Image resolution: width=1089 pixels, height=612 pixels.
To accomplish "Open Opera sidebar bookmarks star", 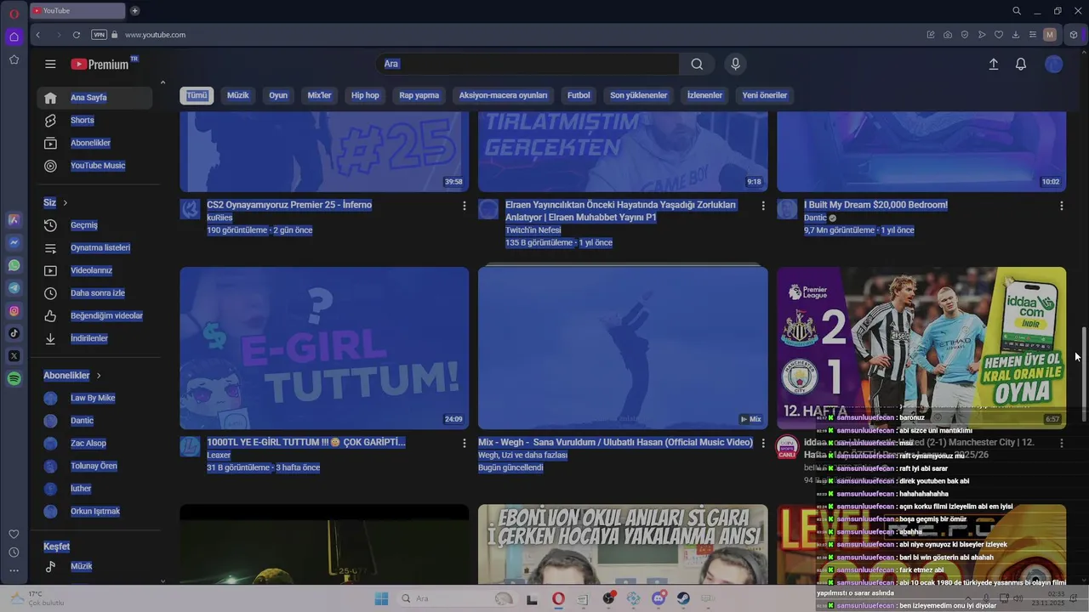I will click(14, 59).
